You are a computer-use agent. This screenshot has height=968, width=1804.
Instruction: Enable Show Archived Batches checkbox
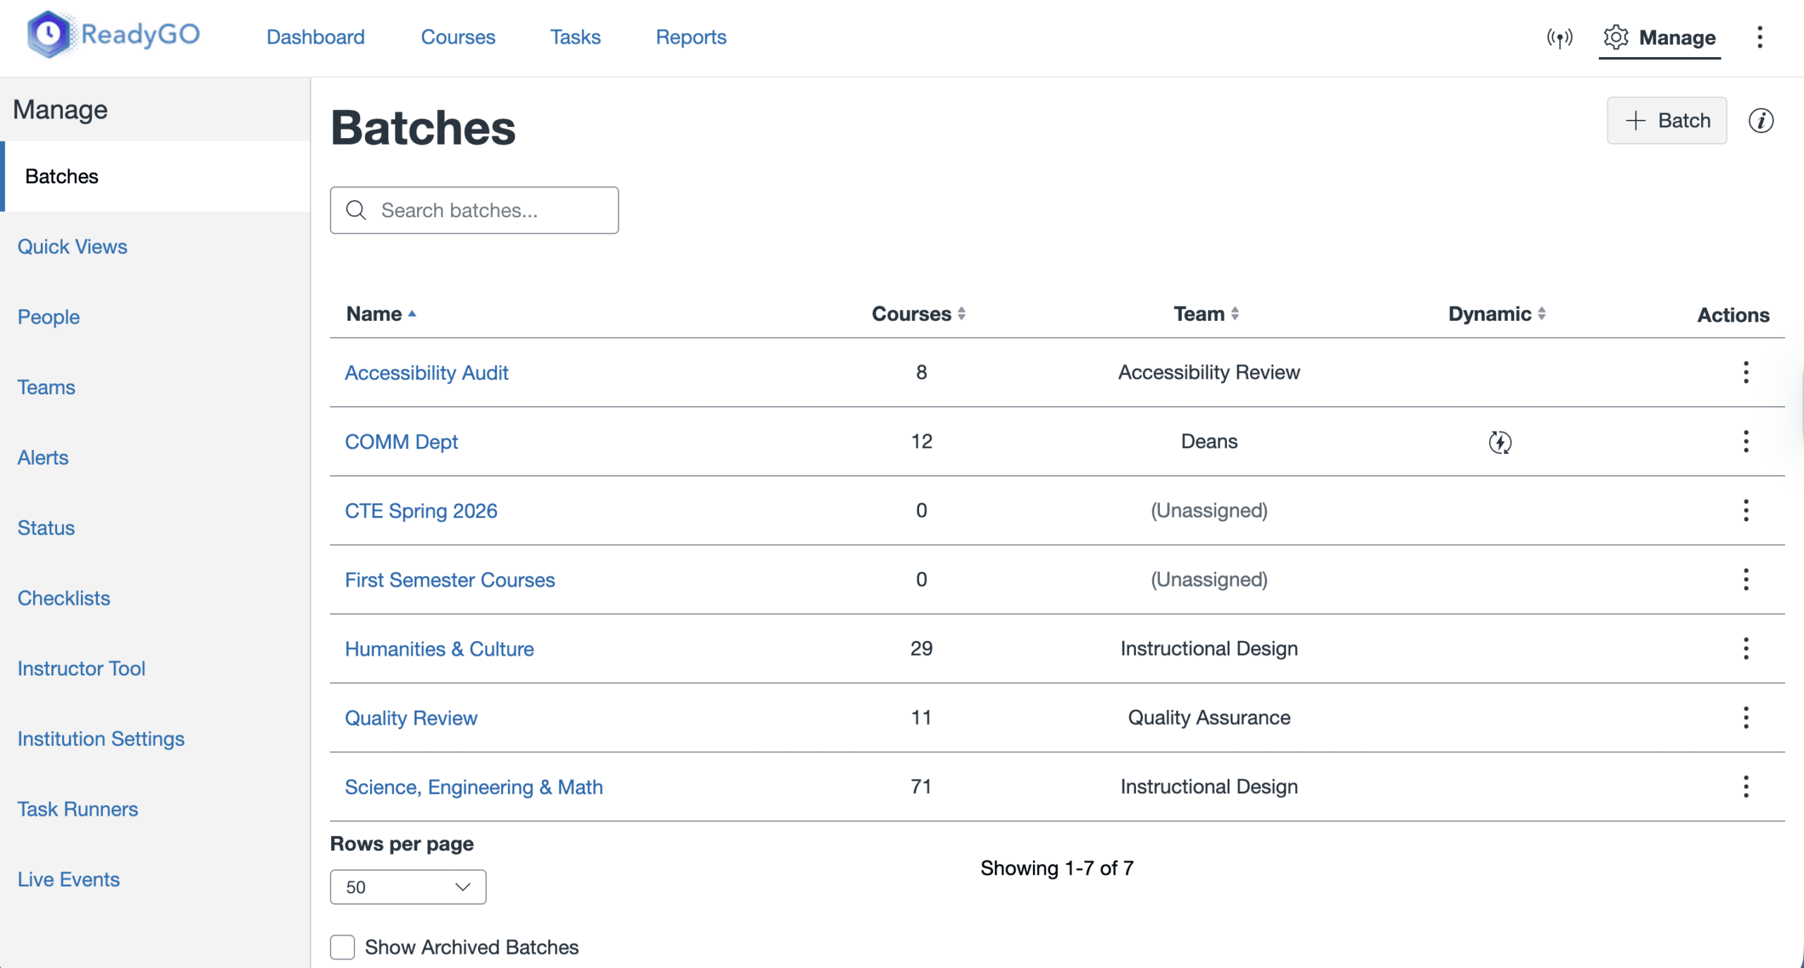click(342, 947)
